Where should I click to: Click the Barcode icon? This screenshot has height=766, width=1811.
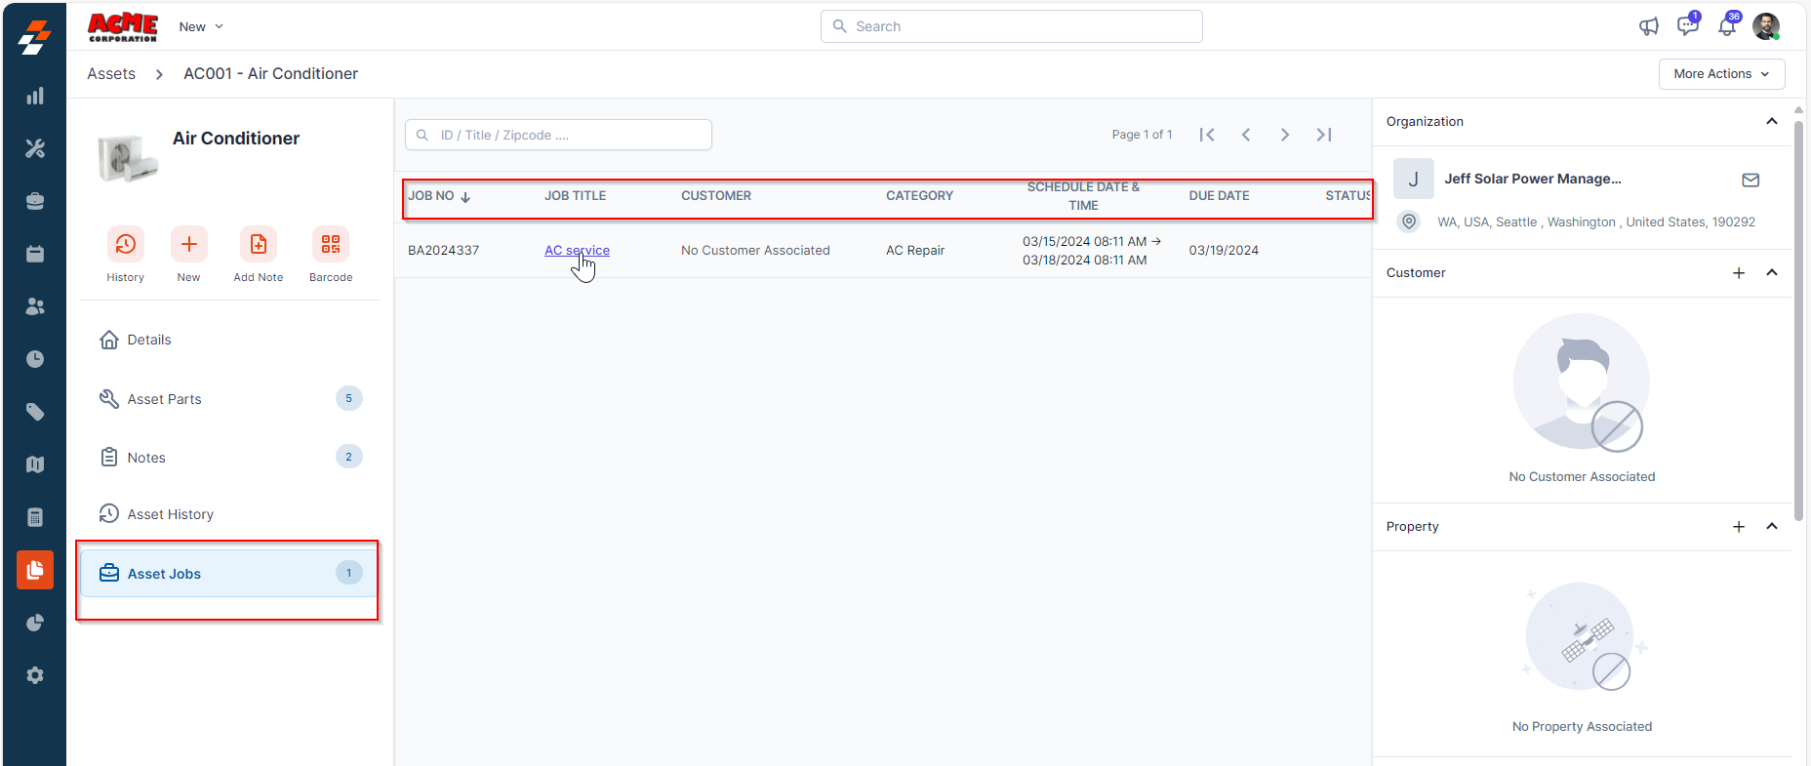pyautogui.click(x=331, y=244)
